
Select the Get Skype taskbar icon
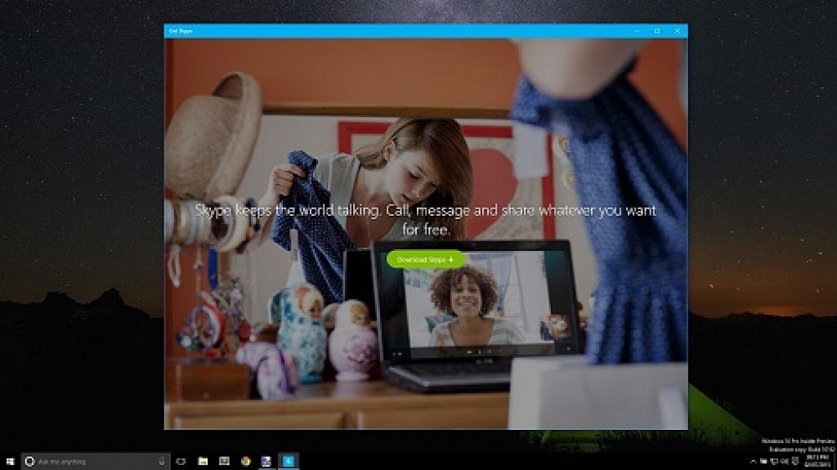pos(289,461)
